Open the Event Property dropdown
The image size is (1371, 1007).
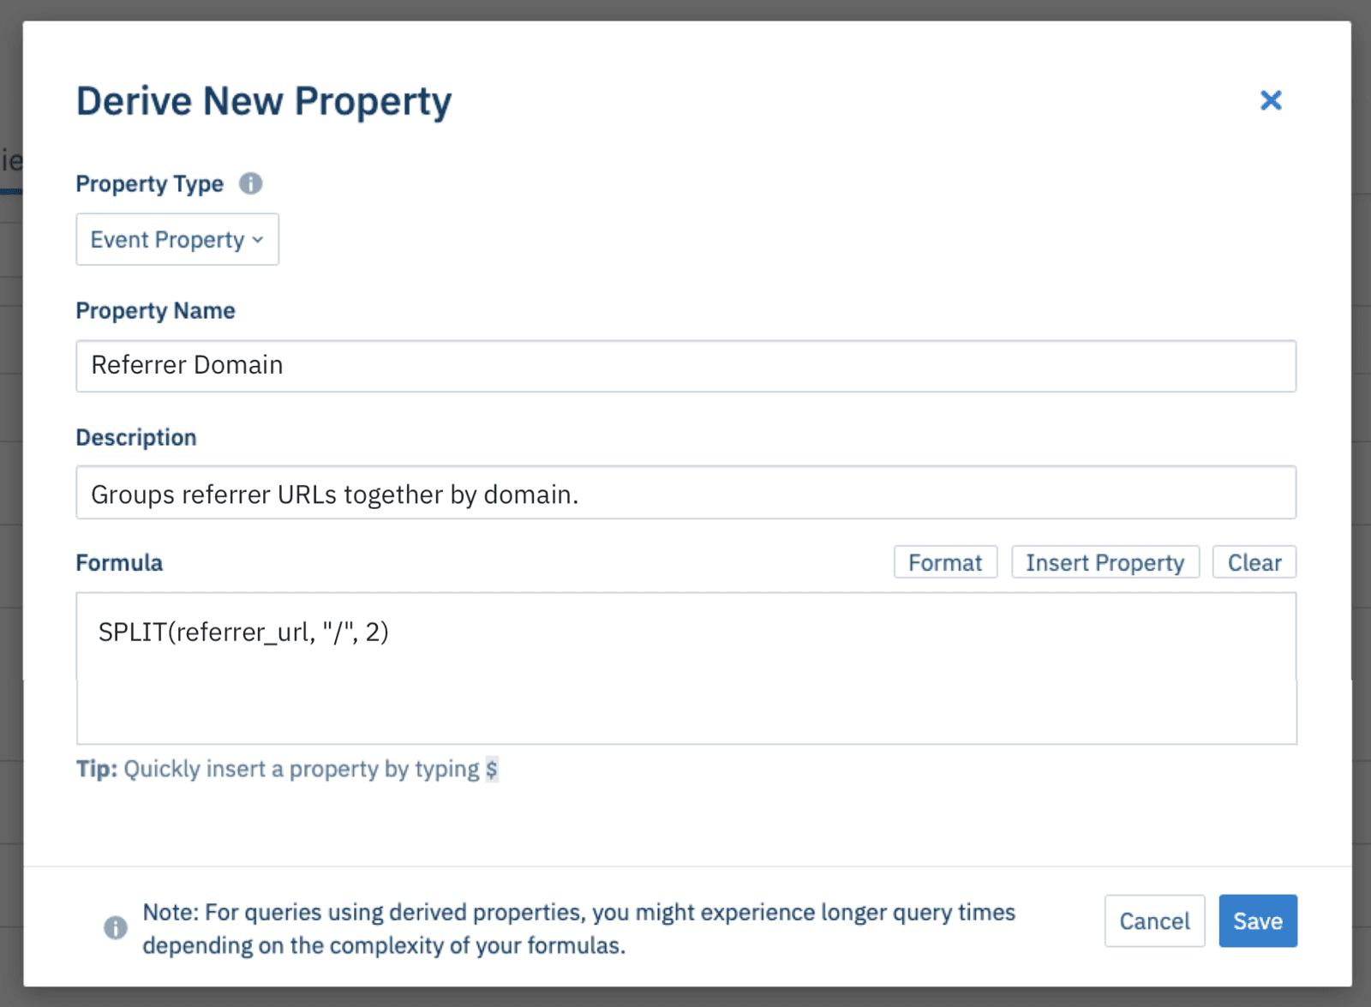[x=177, y=239]
